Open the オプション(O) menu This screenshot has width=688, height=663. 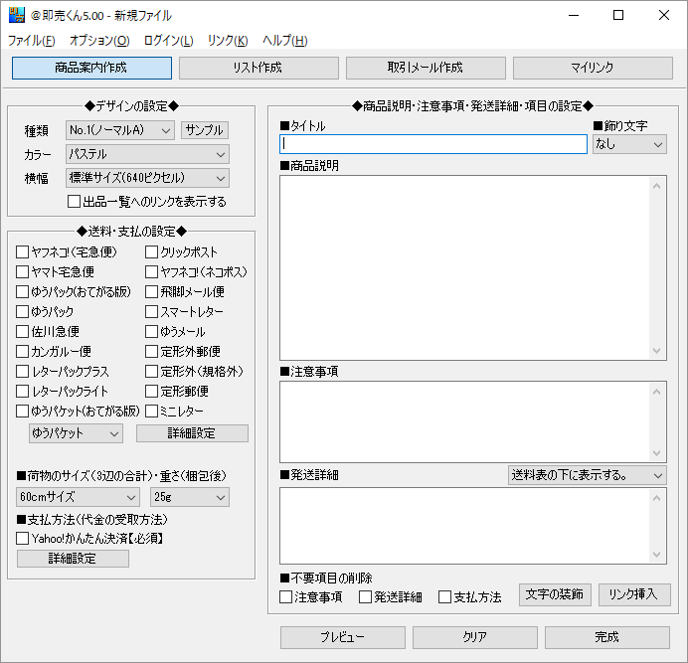(x=99, y=41)
